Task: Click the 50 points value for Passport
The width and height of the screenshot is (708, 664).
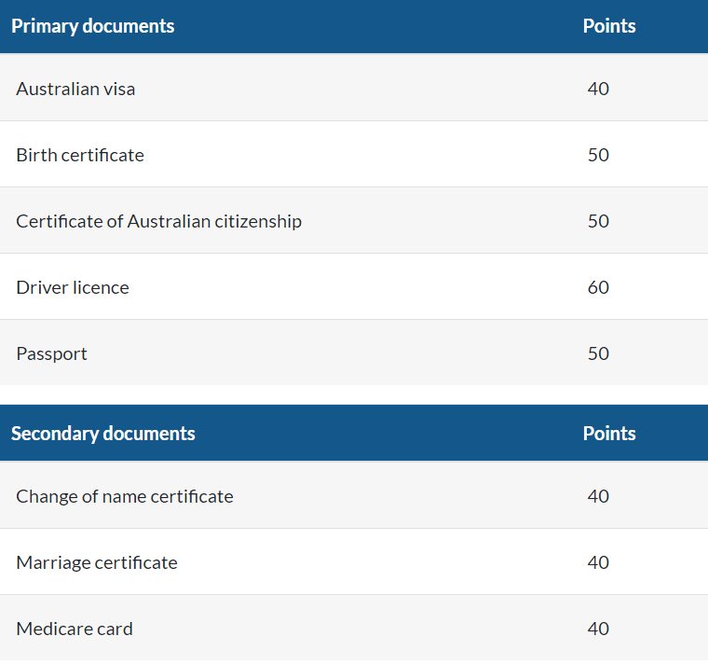Action: 598,353
